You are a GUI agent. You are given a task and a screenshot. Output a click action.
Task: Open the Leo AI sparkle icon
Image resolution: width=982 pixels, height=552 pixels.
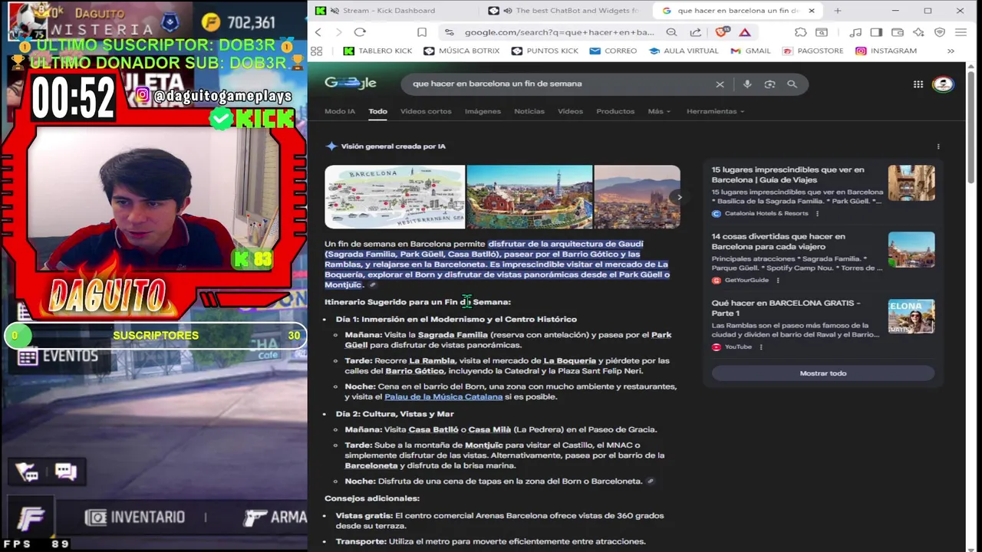pos(918,32)
